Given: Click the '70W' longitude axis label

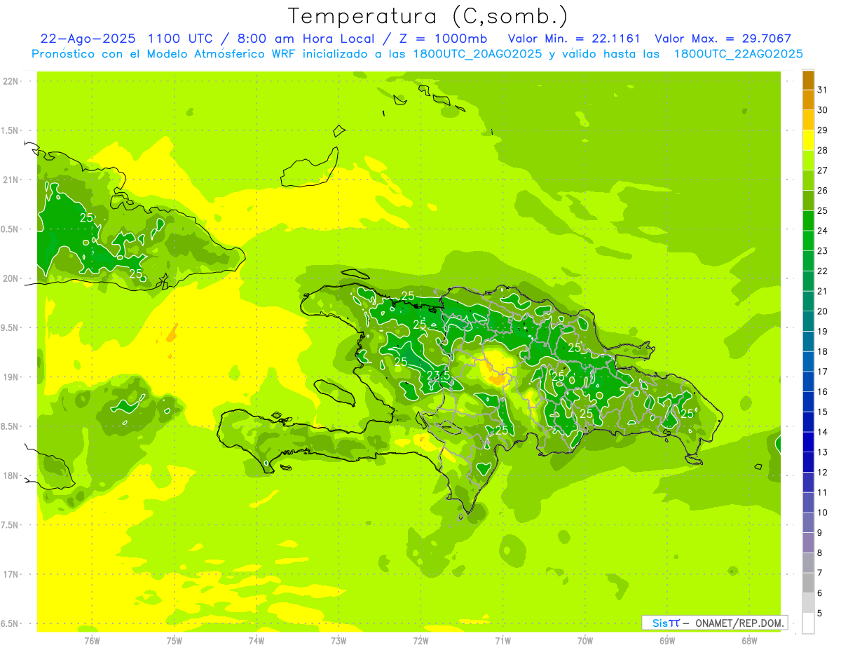Looking at the screenshot, I should click(585, 641).
